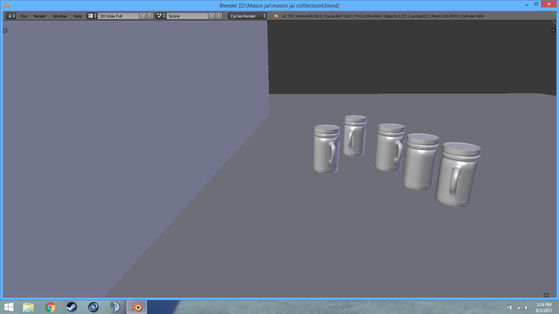Click the 'Scene' name field
The width and height of the screenshot is (559, 314).
tap(187, 16)
